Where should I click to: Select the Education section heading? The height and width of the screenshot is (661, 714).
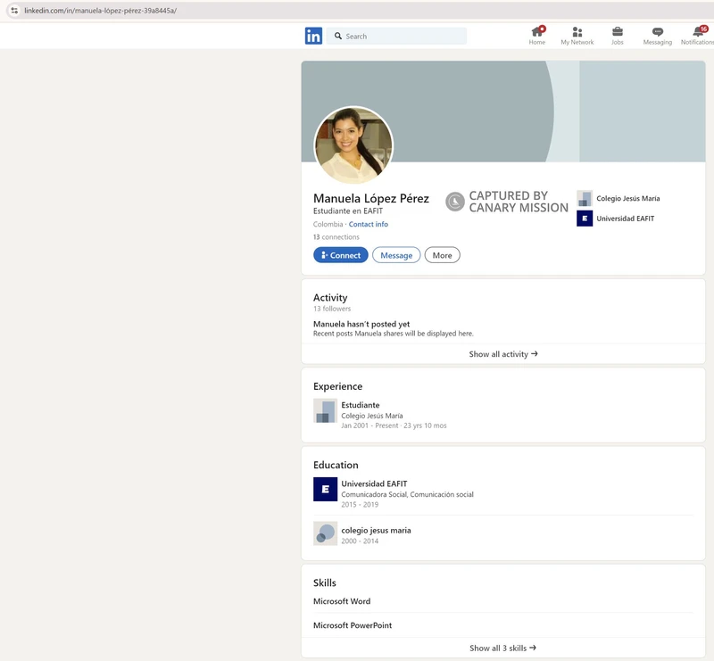point(335,465)
